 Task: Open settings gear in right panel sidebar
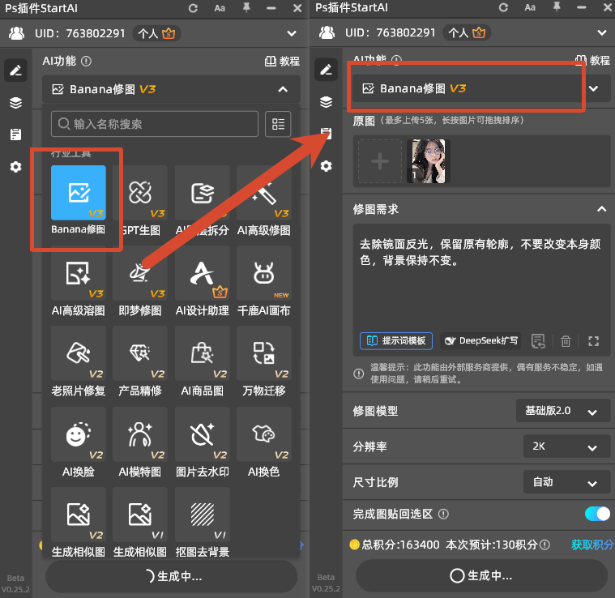click(x=326, y=166)
